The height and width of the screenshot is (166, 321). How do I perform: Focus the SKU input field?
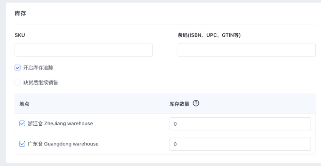(x=83, y=50)
